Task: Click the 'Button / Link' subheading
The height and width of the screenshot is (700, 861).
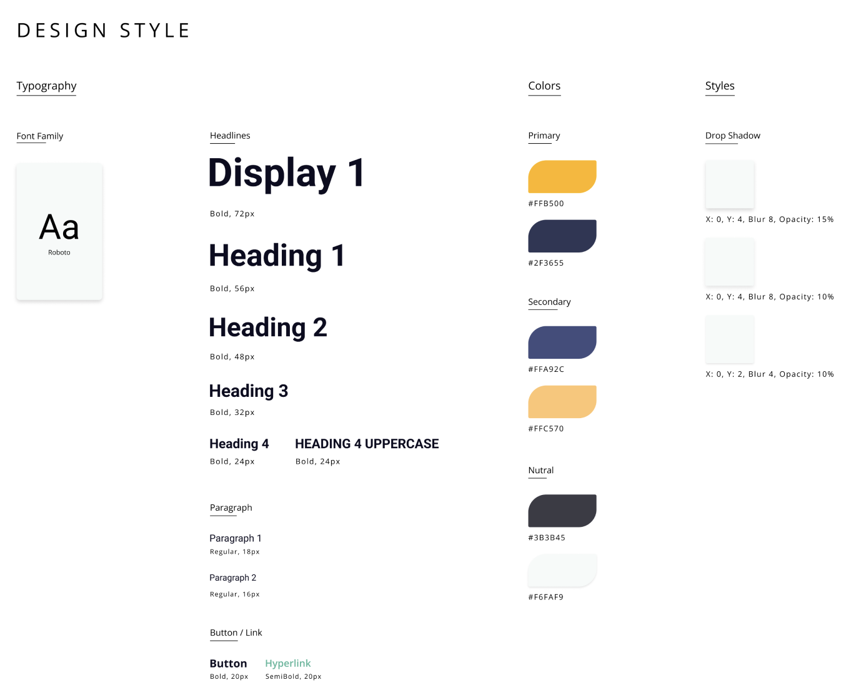Action: [236, 633]
